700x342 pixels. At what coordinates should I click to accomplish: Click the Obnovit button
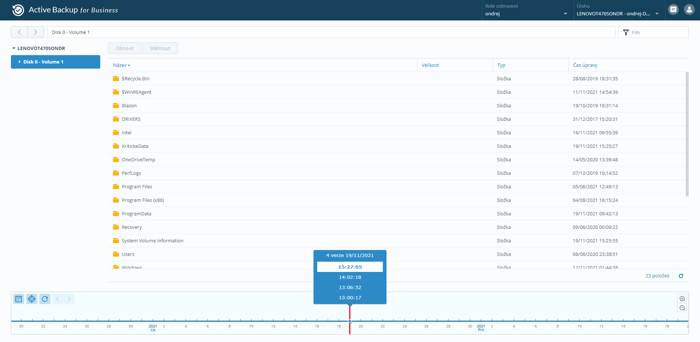coord(125,48)
